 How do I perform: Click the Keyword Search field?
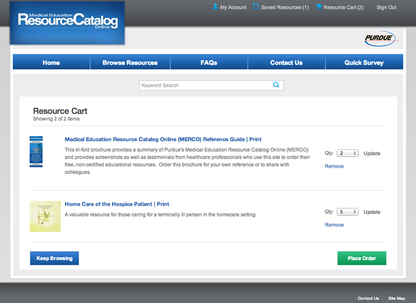click(x=211, y=85)
